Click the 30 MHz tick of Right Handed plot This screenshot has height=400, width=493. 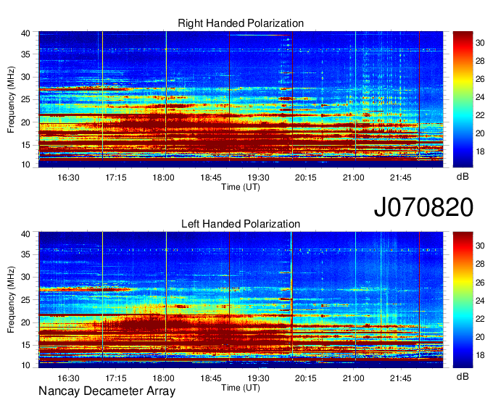click(25, 77)
